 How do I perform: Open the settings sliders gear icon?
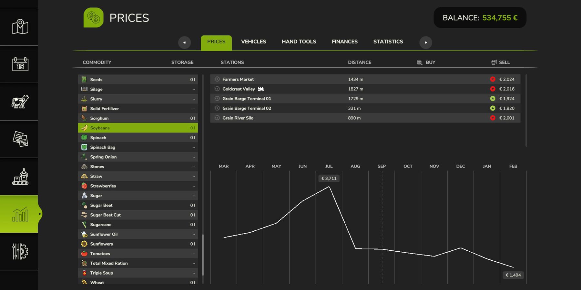click(x=20, y=251)
